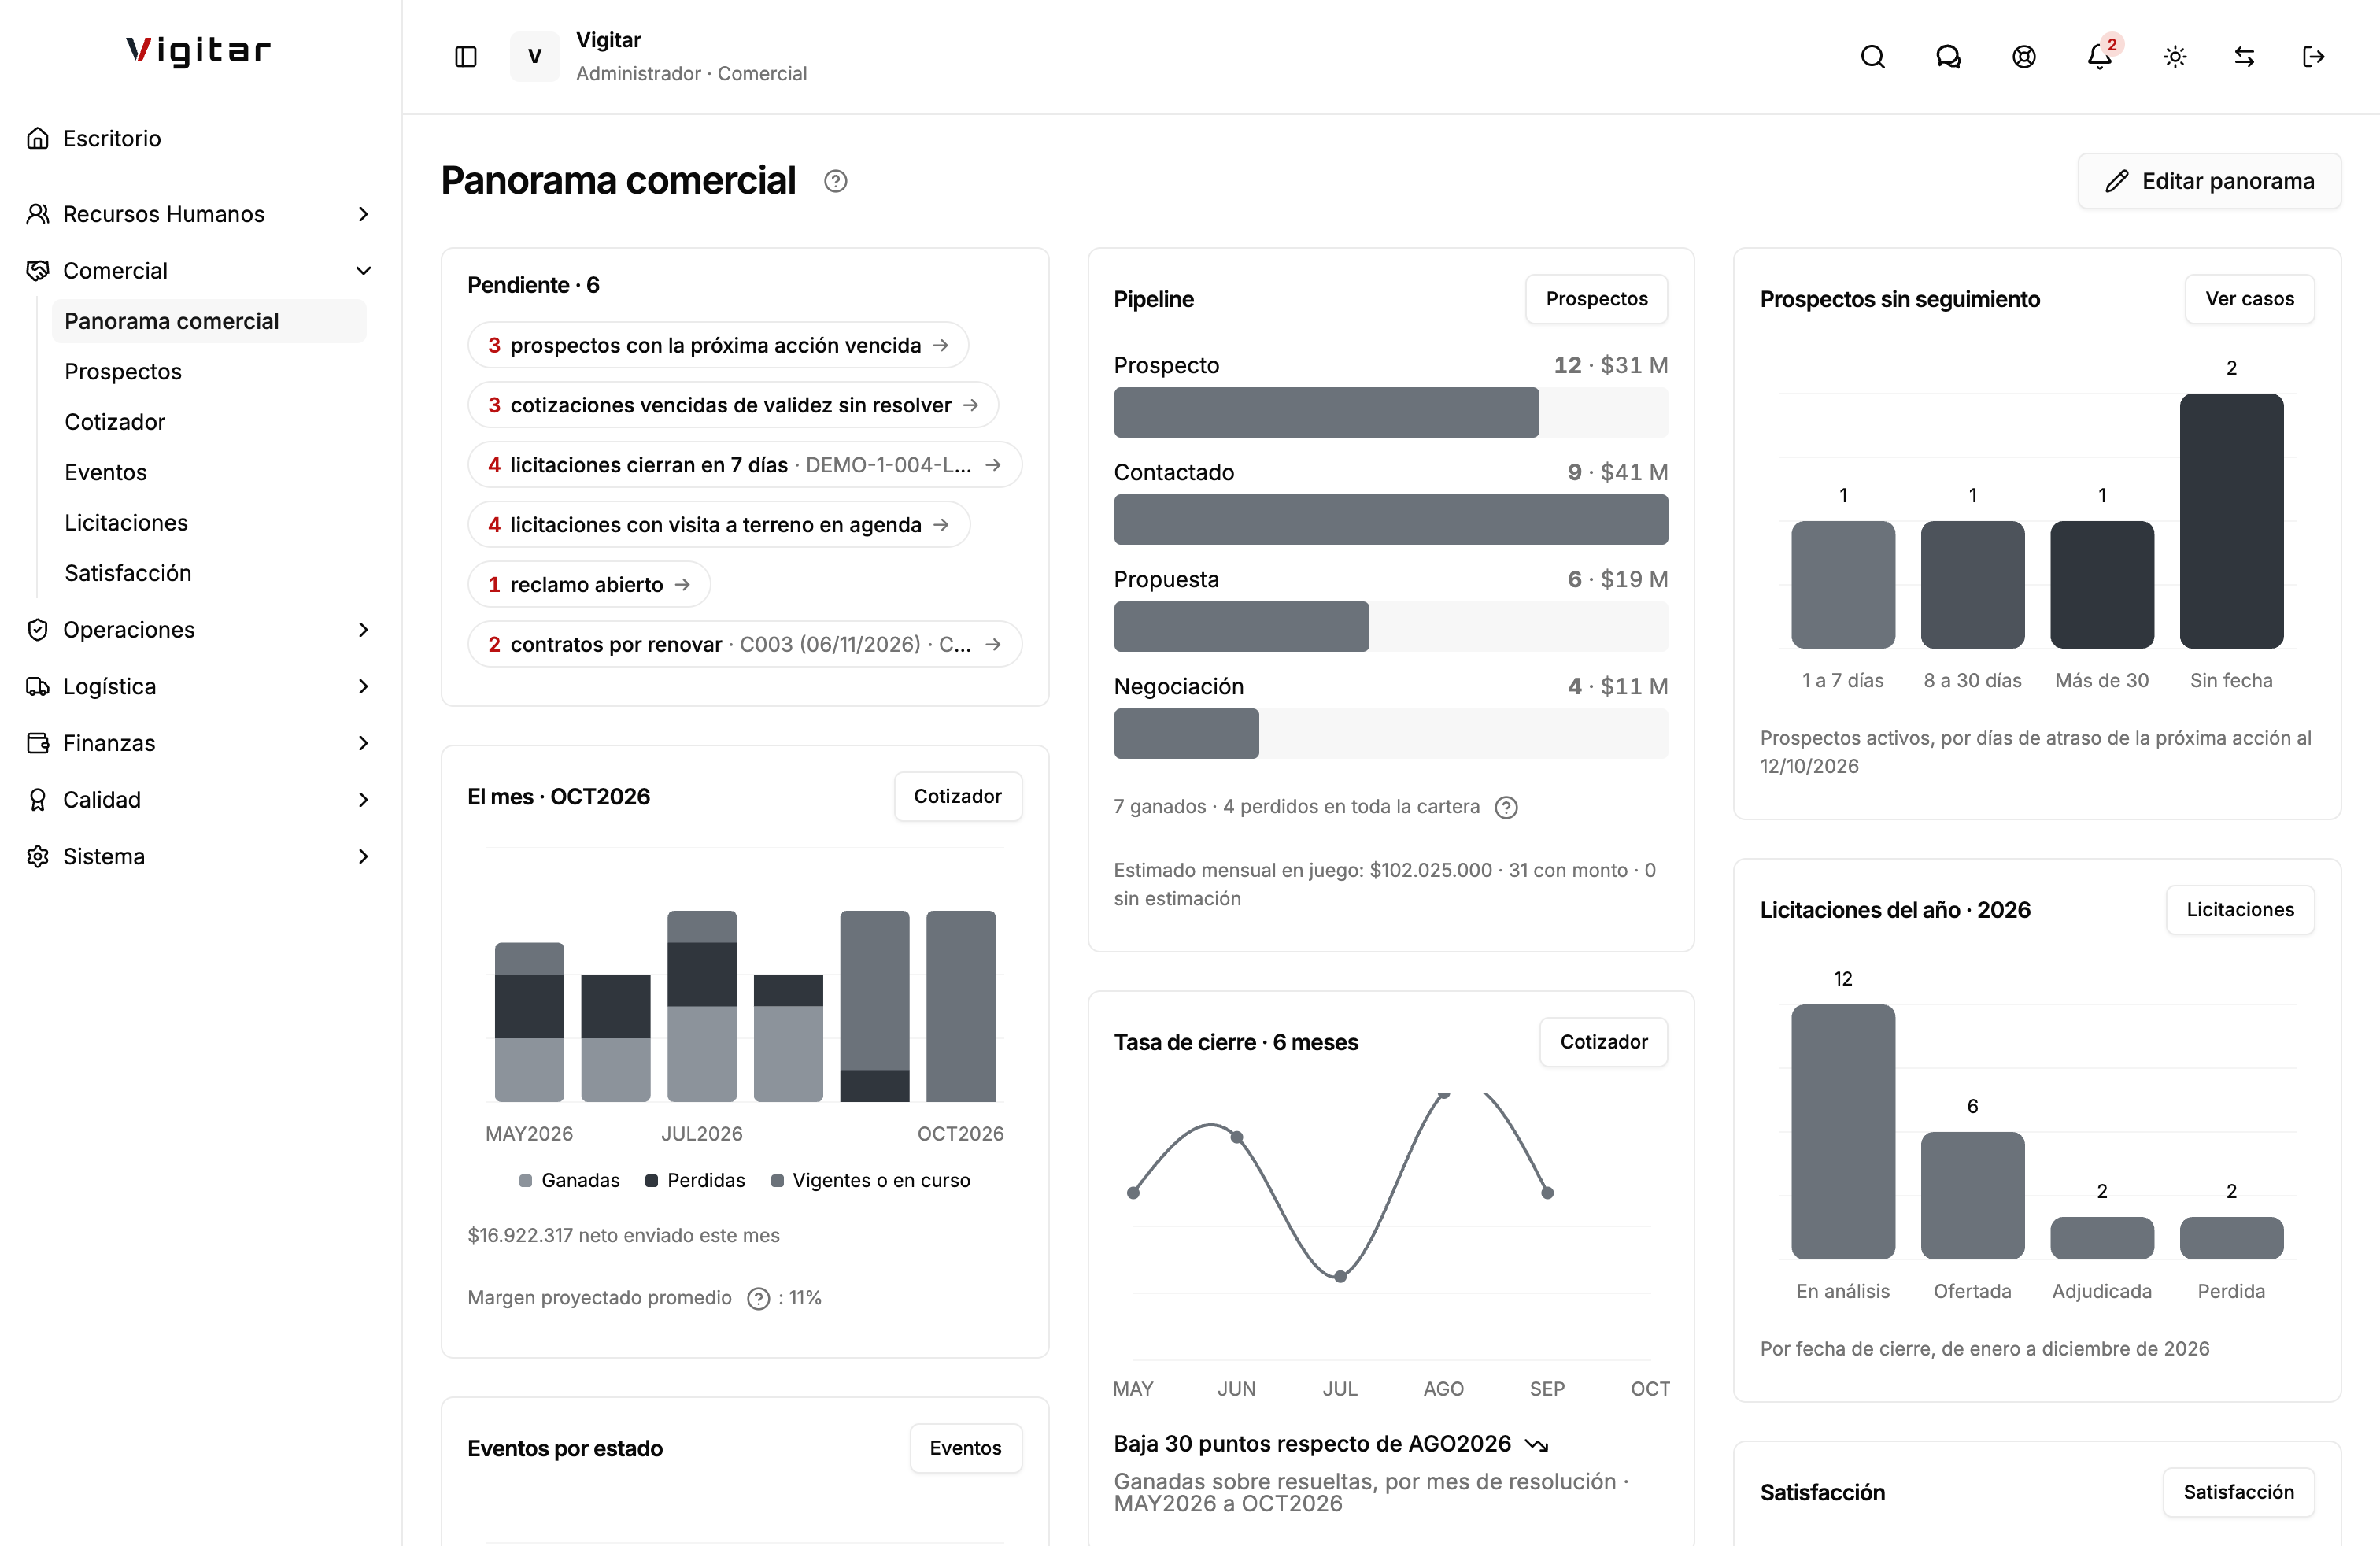
Task: Toggle the sidebar panel icon
Action: coord(465,57)
